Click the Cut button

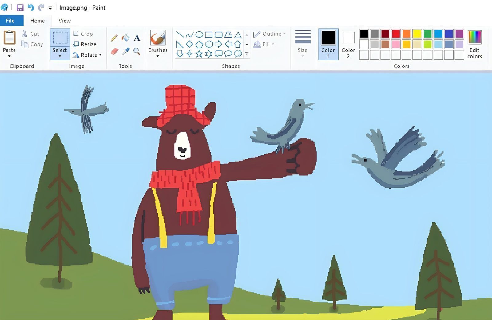30,34
